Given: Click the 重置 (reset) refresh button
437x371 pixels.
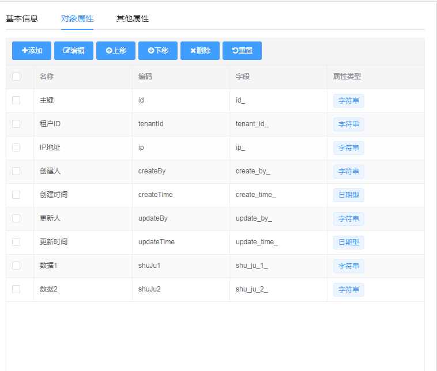Looking at the screenshot, I should pos(242,51).
